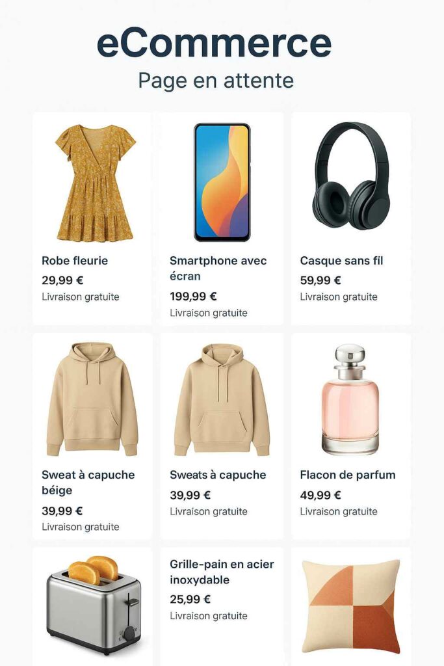Select the smartphone product image

tap(222, 182)
